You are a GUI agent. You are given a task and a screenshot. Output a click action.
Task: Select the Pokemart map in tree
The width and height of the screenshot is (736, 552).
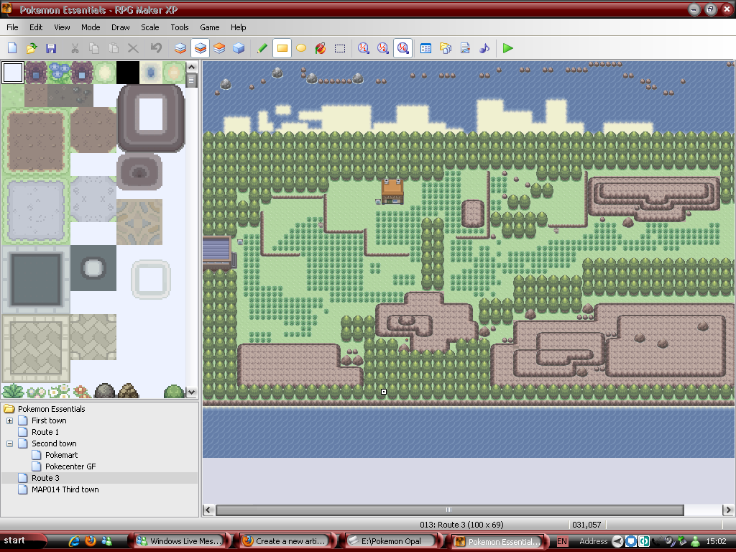pos(61,455)
